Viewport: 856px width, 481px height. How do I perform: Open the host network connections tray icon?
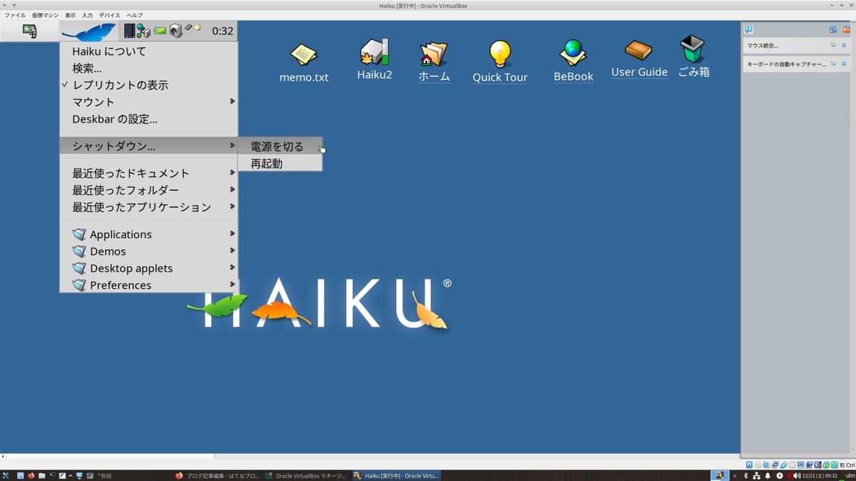point(757,475)
